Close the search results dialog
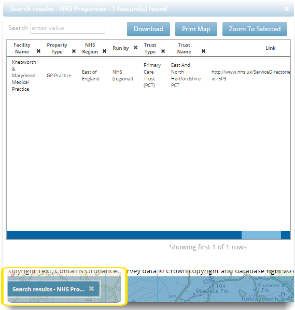Screen dimensions: 295x310 [x=286, y=8]
